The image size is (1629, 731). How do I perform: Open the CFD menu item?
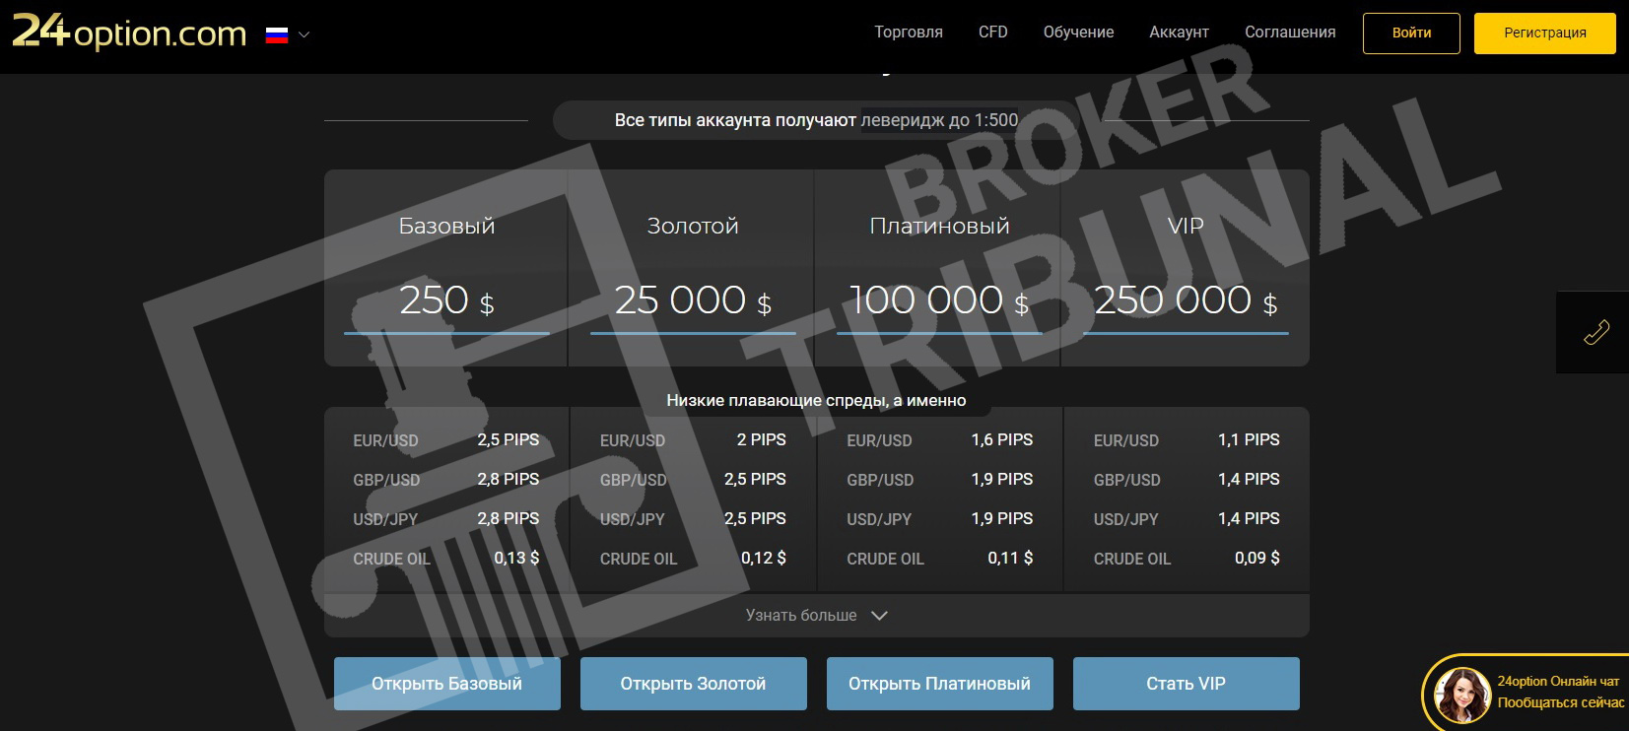click(993, 33)
